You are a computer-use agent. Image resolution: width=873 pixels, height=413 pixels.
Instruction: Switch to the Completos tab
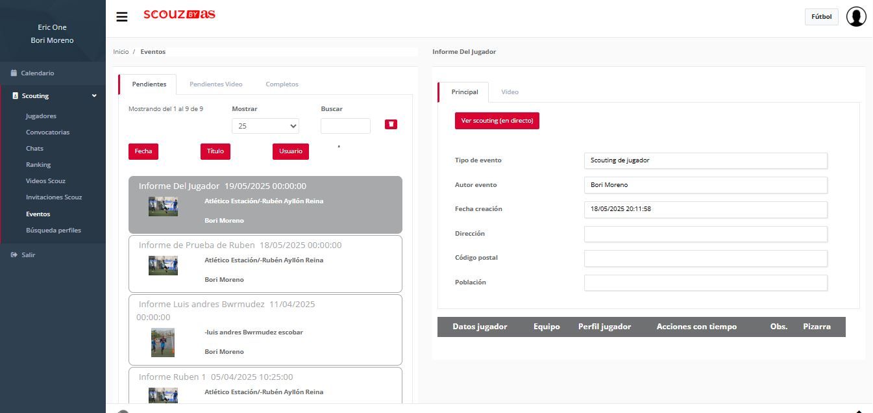(x=282, y=84)
